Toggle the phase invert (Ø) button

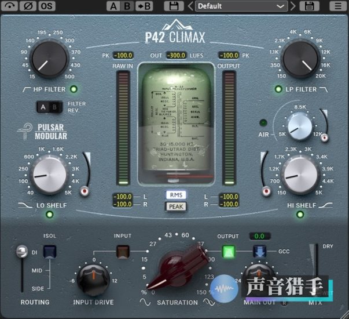(x=28, y=6)
